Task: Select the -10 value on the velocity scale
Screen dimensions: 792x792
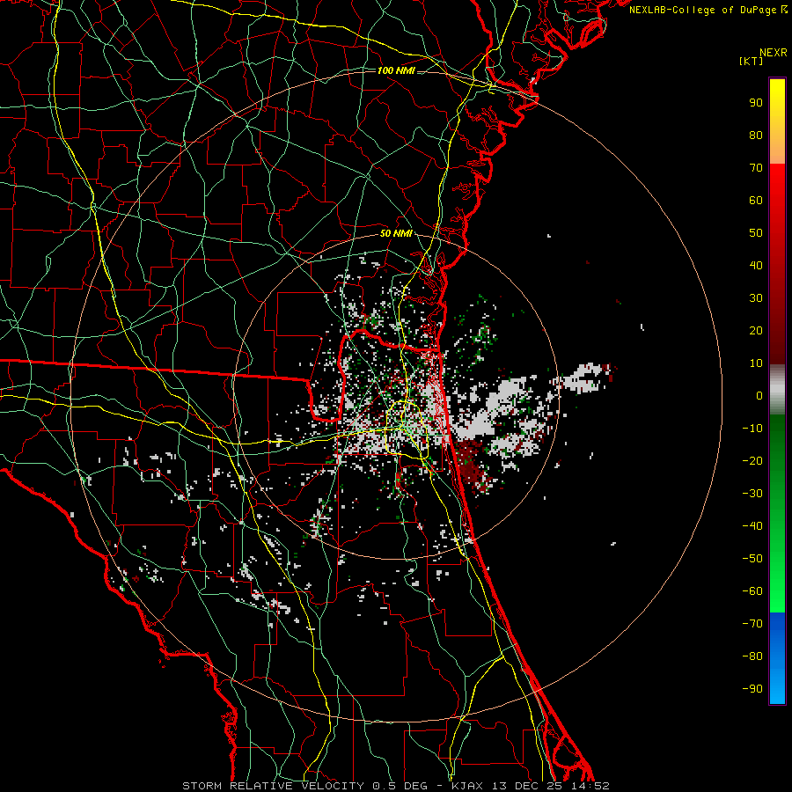Action: click(752, 429)
